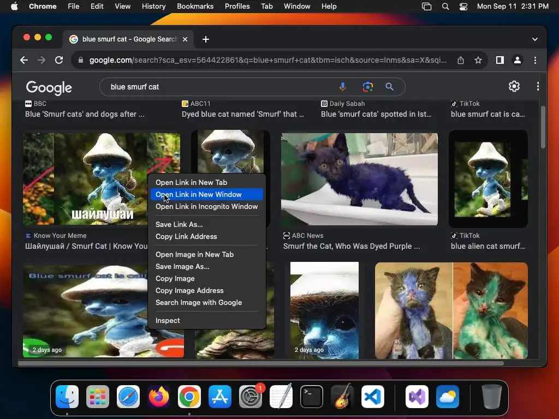The width and height of the screenshot is (559, 419).
Task: Open Chrome's three-dot menu in the toolbar
Action: click(x=535, y=60)
